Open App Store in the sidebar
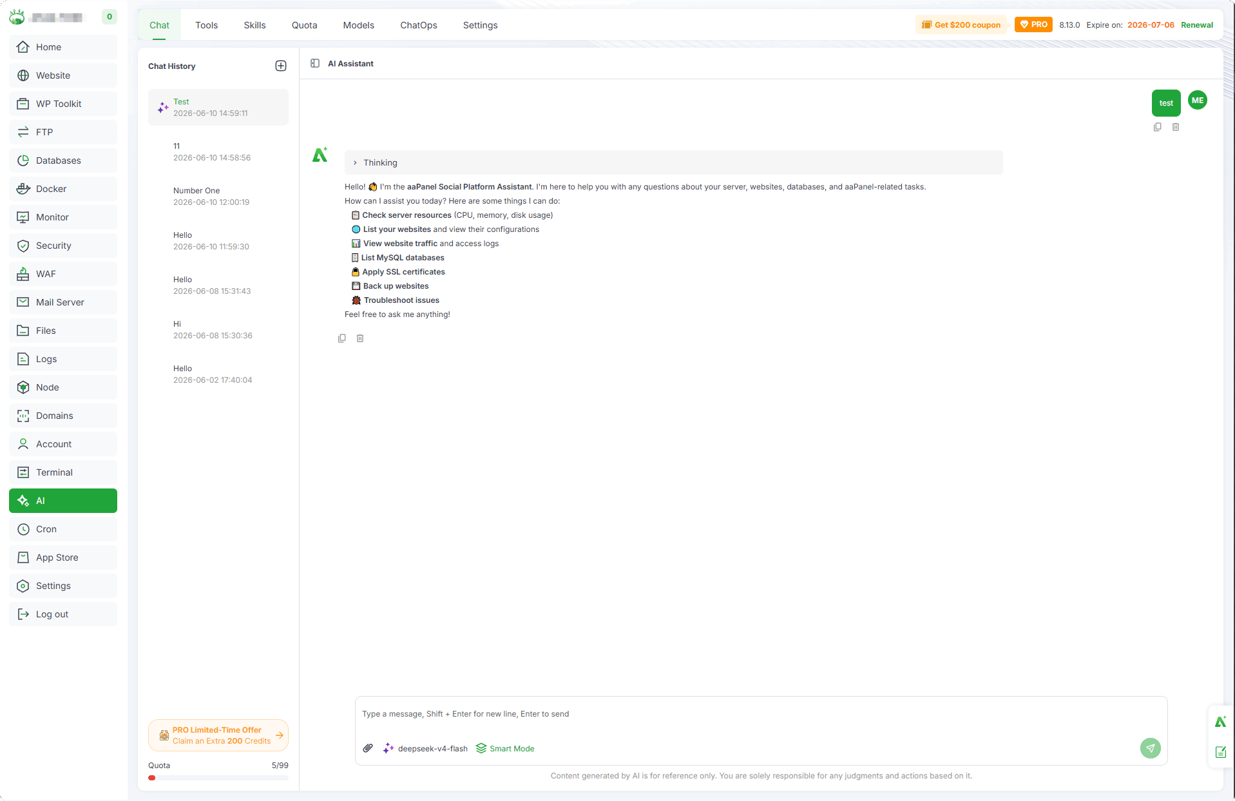Image resolution: width=1235 pixels, height=801 pixels. [x=63, y=557]
